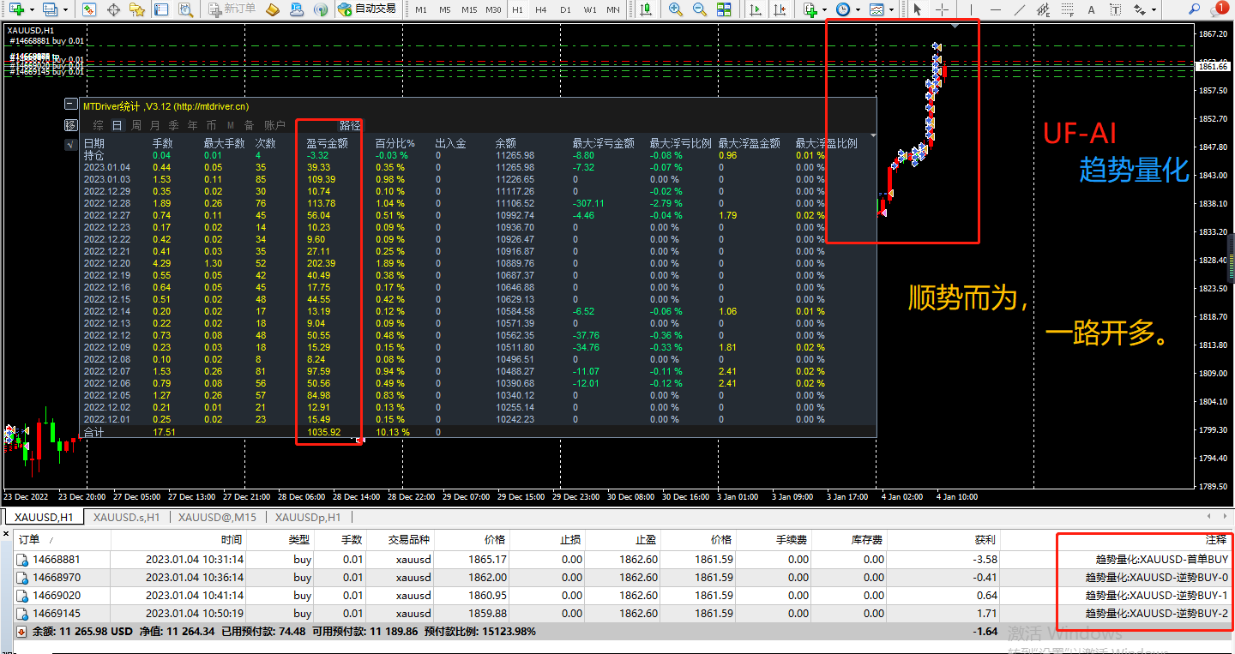Open the Navigator star-folder icon
Image resolution: width=1235 pixels, height=654 pixels.
(136, 9)
